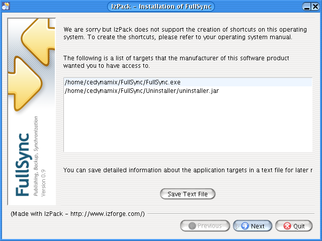Select the FullSync.exe target in the list
Viewport: 322px width, 241px height.
pyautogui.click(x=188, y=82)
